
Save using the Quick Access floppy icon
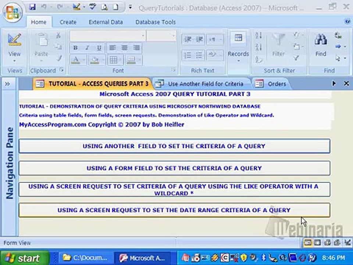click(32, 7)
